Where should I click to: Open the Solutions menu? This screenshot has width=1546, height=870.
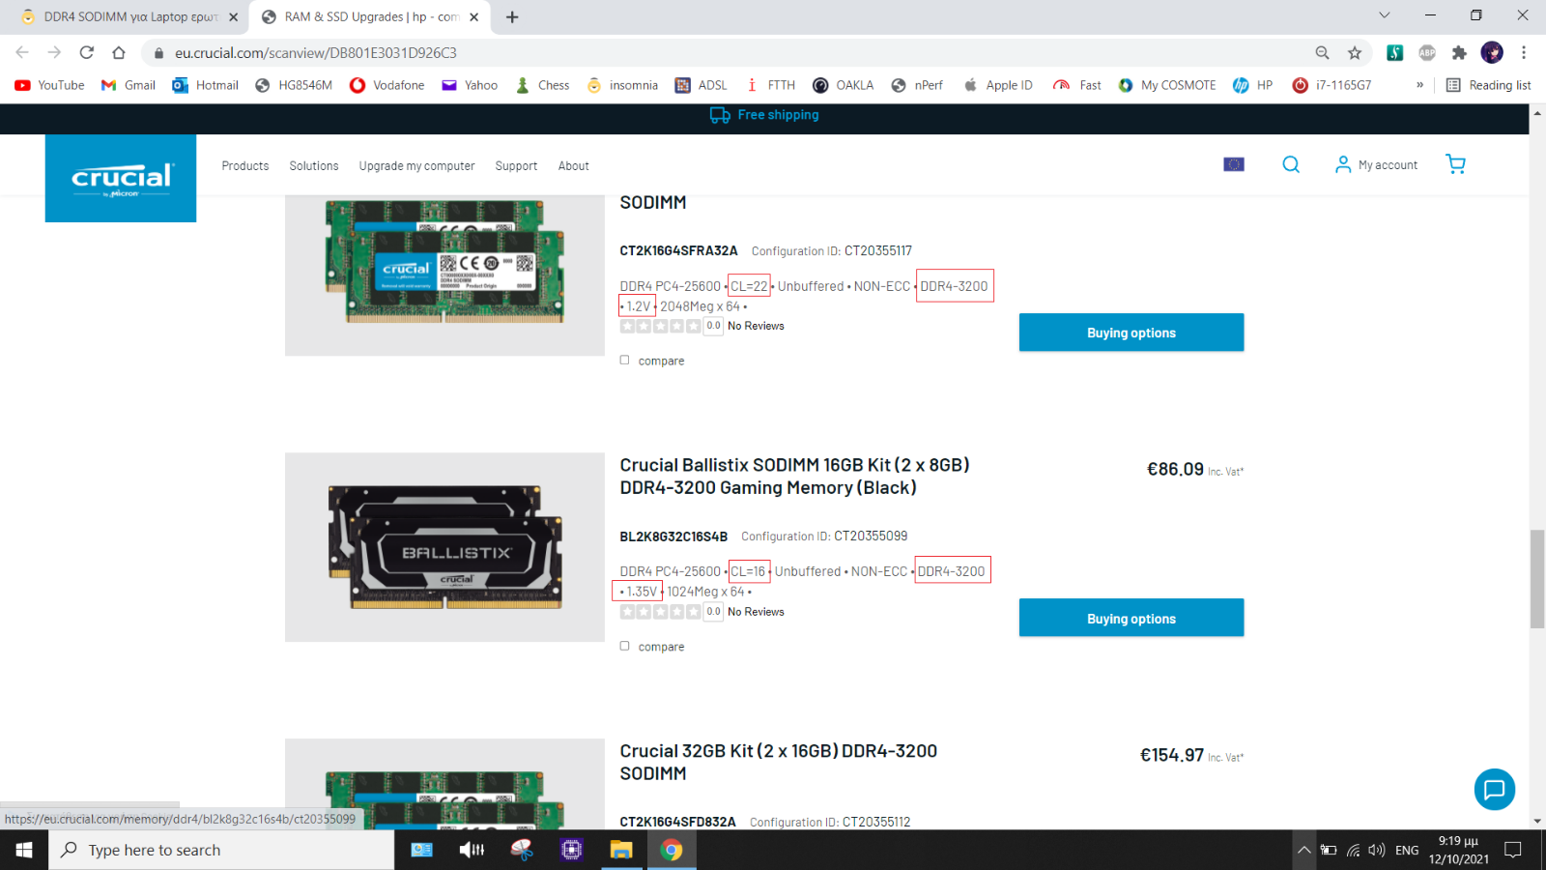[x=314, y=166]
